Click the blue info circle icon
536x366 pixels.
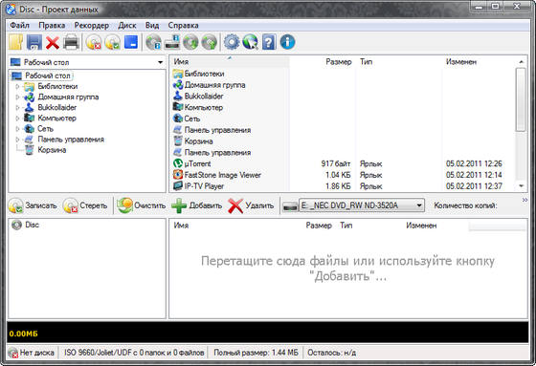click(x=287, y=42)
